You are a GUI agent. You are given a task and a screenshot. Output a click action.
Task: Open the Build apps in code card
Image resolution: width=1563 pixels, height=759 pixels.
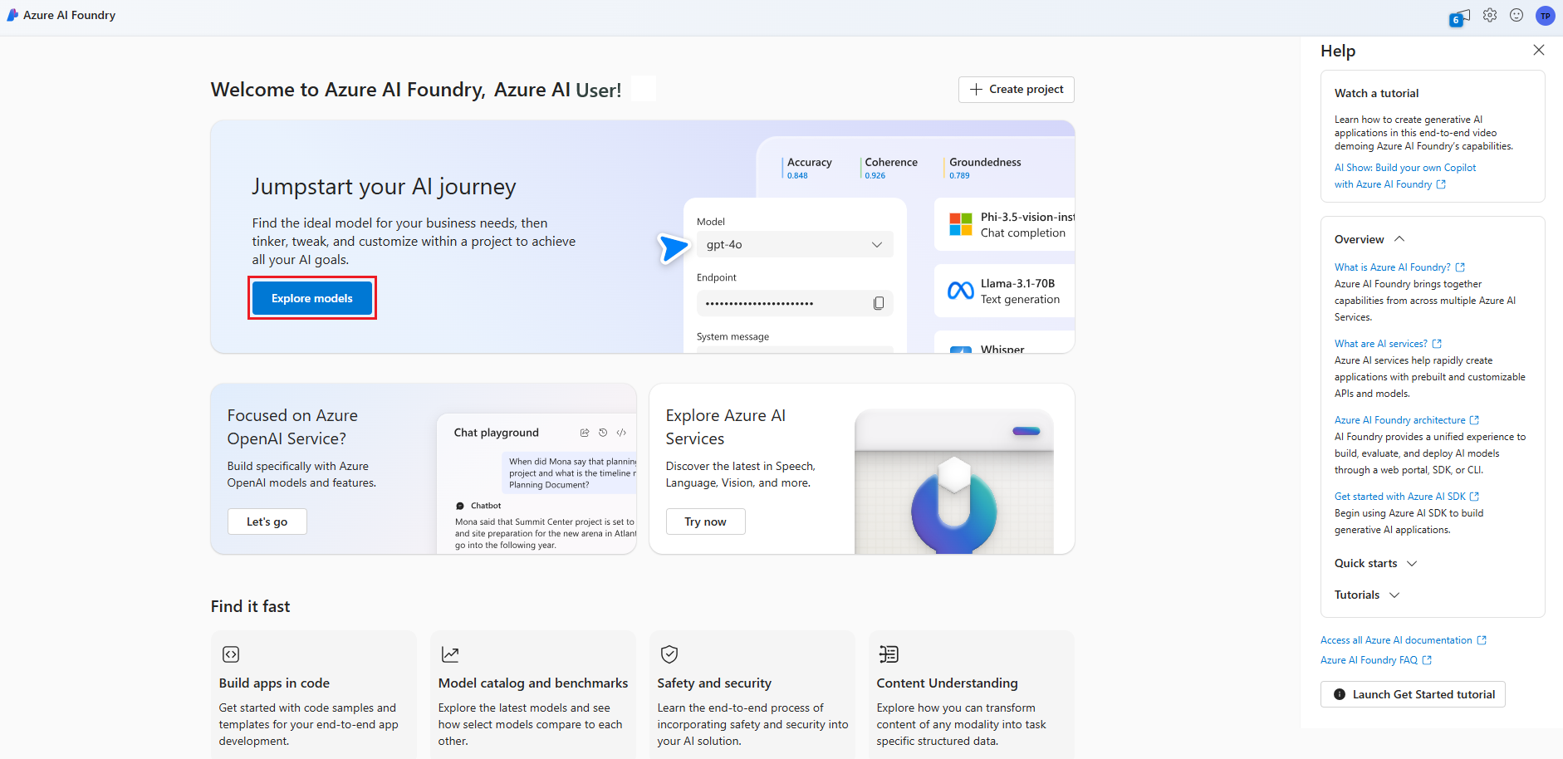(x=314, y=694)
